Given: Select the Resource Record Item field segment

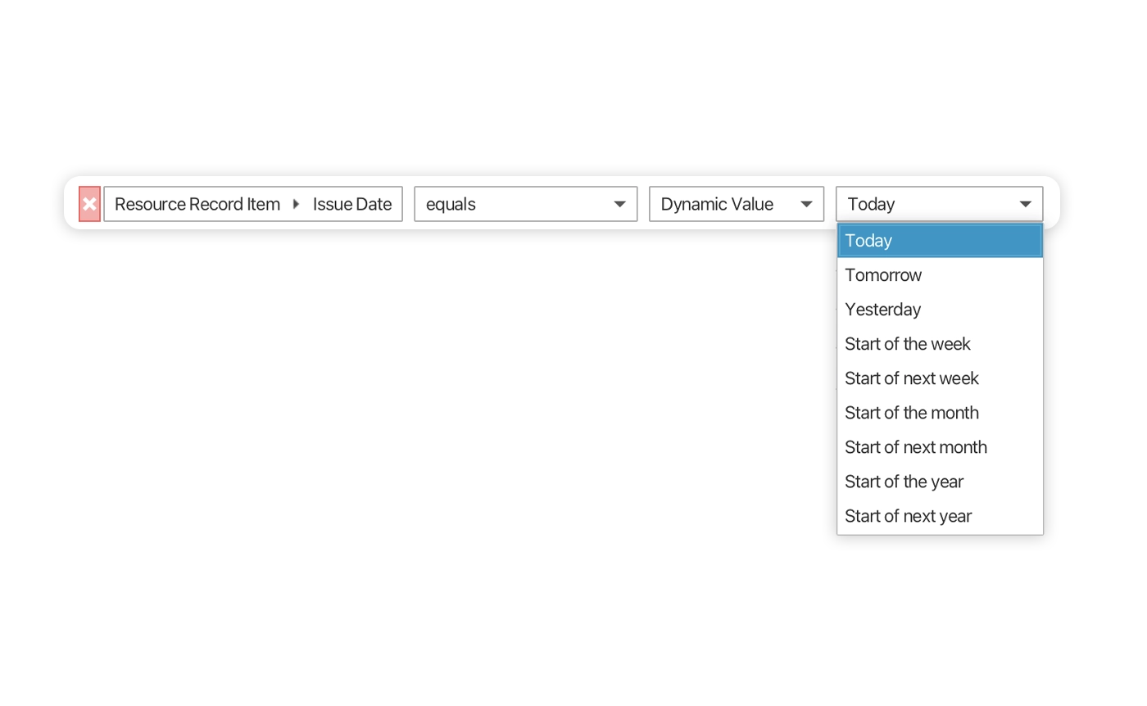Looking at the screenshot, I should coord(197,204).
